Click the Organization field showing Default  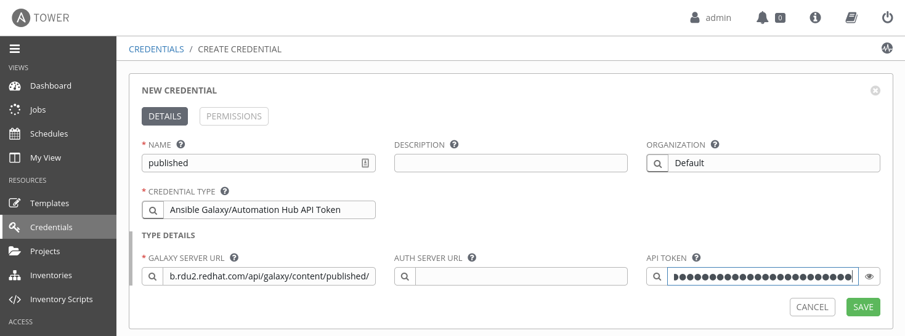pos(774,163)
